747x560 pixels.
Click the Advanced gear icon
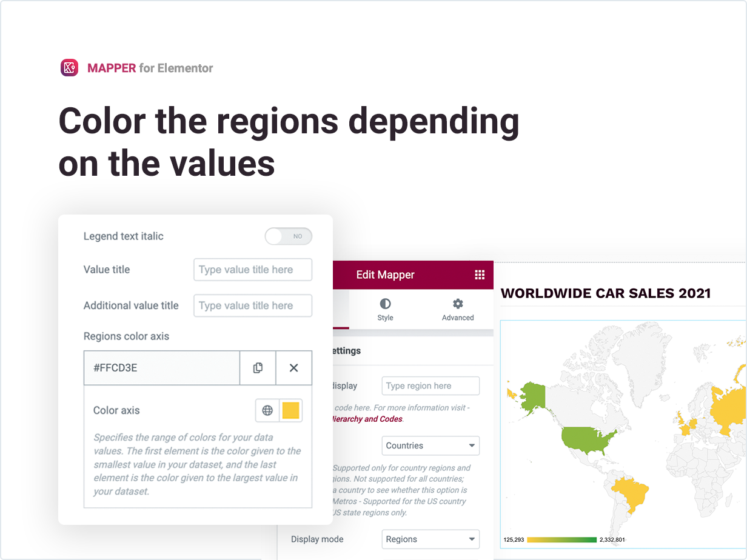[x=458, y=304]
